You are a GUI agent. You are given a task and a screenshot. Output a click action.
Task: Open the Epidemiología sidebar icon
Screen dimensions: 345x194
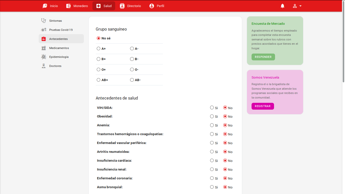44,57
